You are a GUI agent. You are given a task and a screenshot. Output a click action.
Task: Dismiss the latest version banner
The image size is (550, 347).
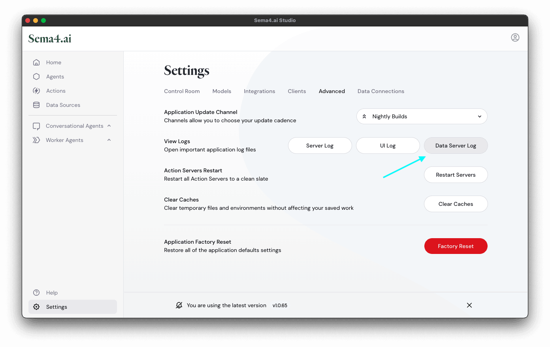coord(469,305)
